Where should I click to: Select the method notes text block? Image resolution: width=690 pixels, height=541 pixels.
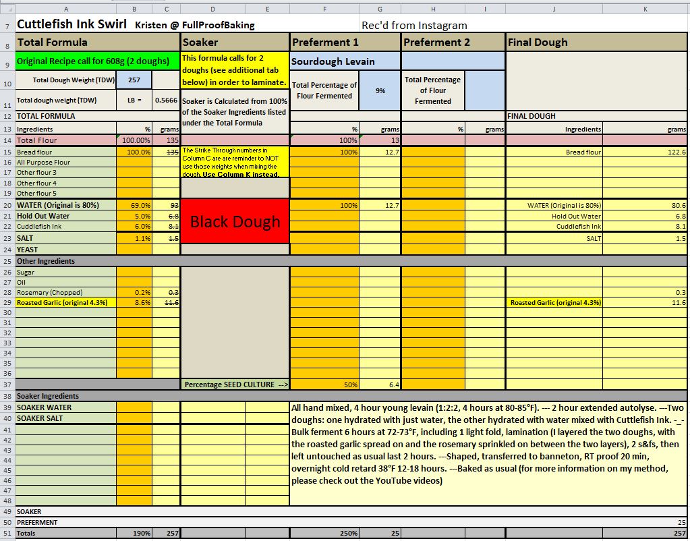tap(488, 453)
